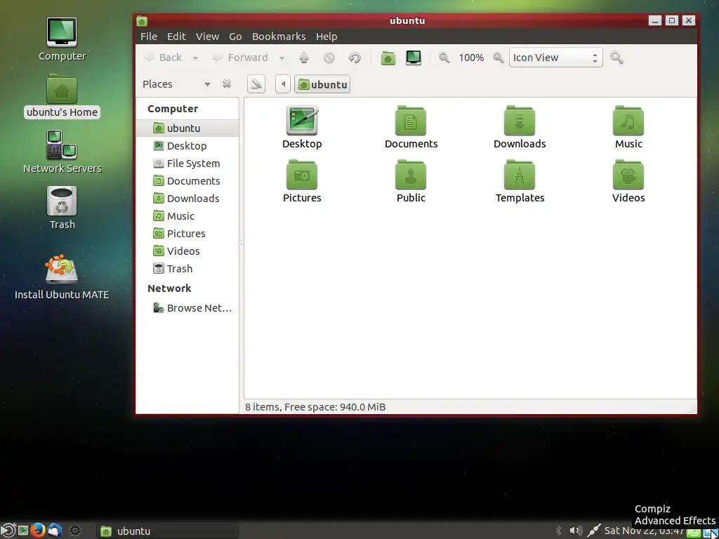Select Pictures in Places sidebar
The image size is (719, 539).
pyautogui.click(x=187, y=233)
